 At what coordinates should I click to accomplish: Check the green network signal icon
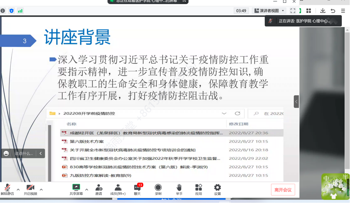pos(20,11)
